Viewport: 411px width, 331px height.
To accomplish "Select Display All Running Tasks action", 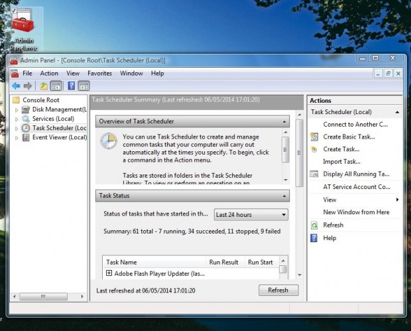I will click(x=355, y=174).
